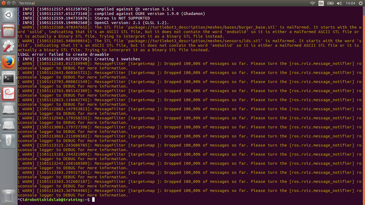Image resolution: width=365 pixels, height=205 pixels.
Task: Open the Ubuntu Dash search launcher
Action: tap(9, 15)
